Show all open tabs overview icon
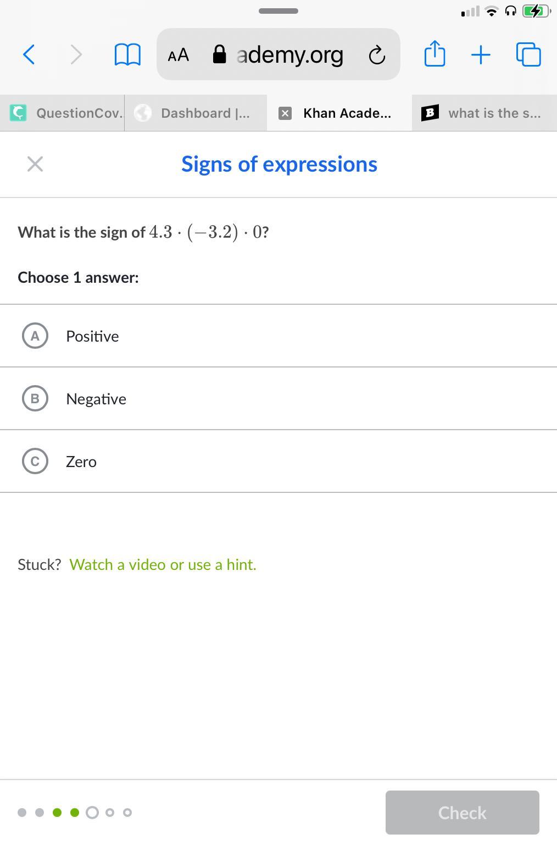Image resolution: width=557 pixels, height=845 pixels. pos(528,54)
